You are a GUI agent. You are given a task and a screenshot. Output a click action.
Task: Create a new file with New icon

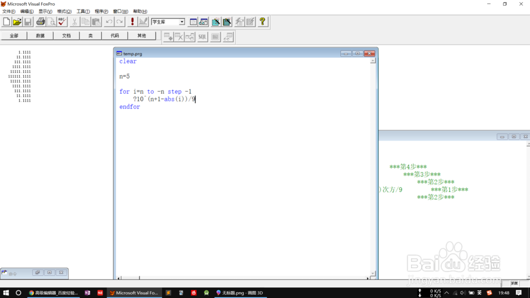pyautogui.click(x=6, y=22)
